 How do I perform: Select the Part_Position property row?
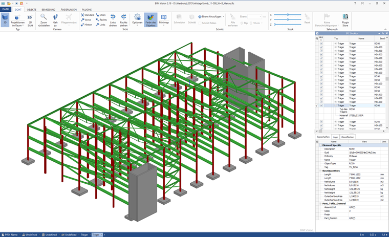tap(352, 218)
